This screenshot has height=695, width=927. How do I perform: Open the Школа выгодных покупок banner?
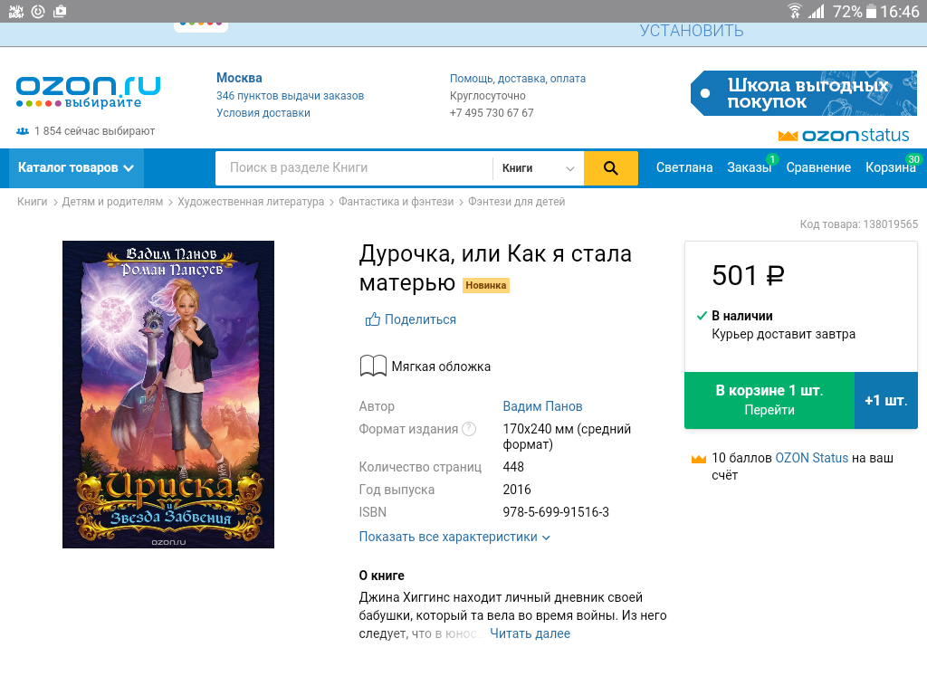804,93
